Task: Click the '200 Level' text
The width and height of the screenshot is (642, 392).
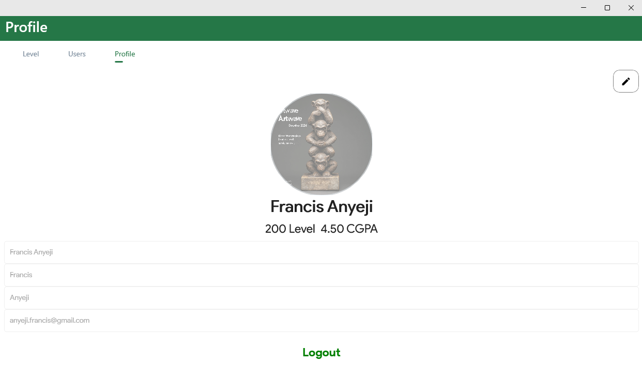Action: (x=290, y=229)
